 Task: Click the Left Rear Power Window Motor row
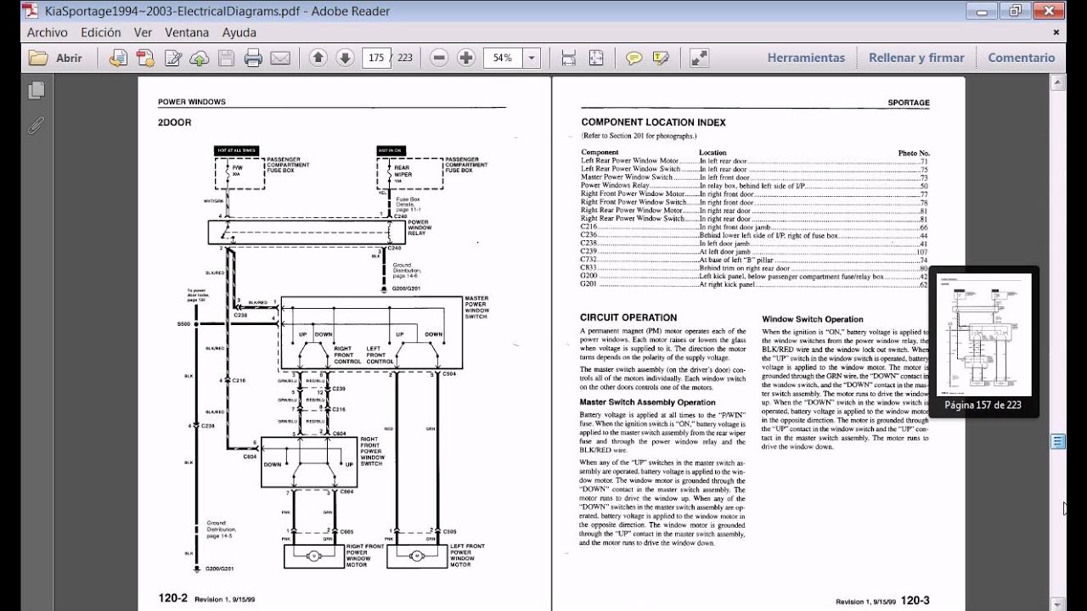755,161
